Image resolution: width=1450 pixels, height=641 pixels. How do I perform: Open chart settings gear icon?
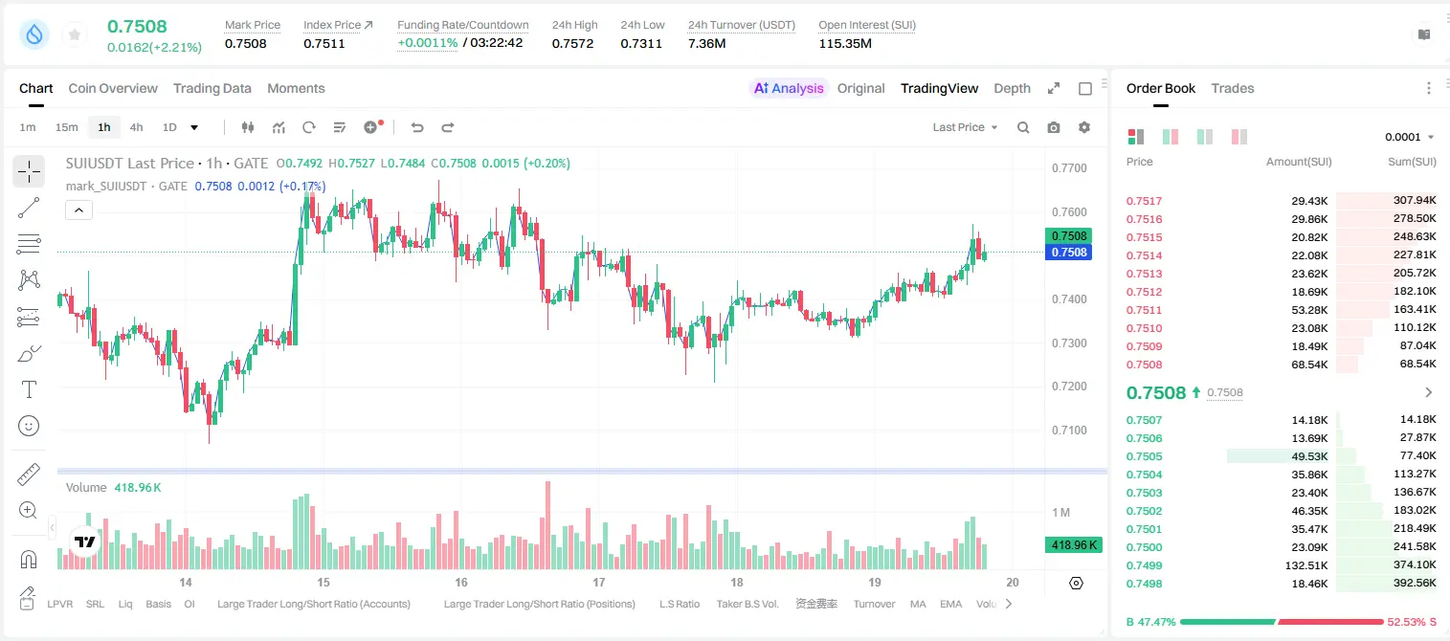coord(1084,127)
